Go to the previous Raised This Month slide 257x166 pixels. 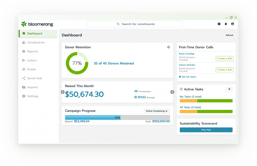click(x=62, y=92)
